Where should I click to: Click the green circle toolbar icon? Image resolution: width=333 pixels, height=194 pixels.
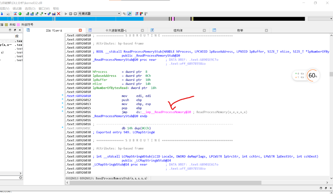(x=20, y=14)
